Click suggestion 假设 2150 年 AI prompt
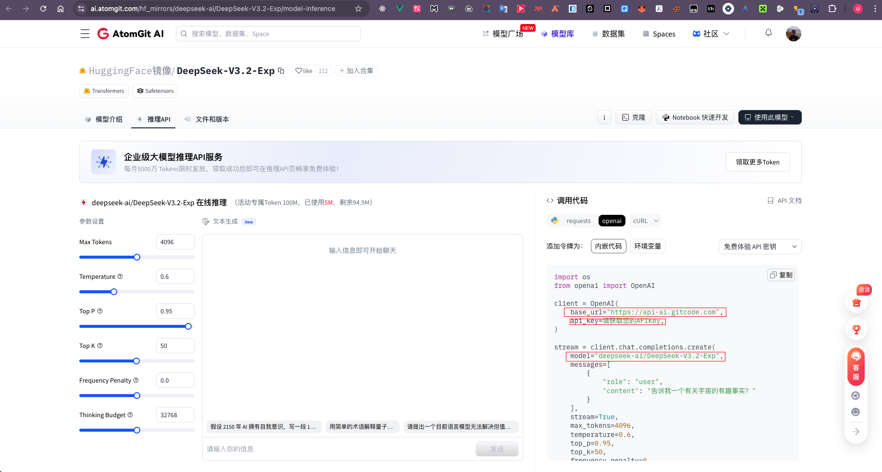The height and width of the screenshot is (472, 882). click(x=263, y=427)
